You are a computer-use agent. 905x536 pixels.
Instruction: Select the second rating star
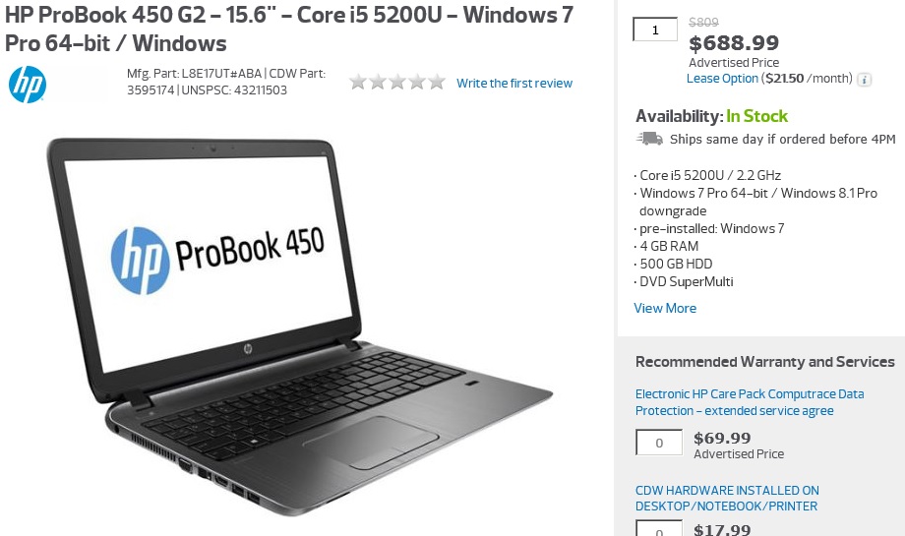click(378, 82)
